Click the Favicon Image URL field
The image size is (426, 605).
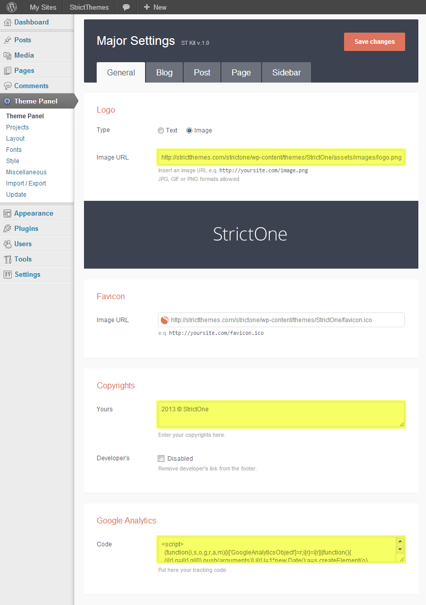[285, 320]
